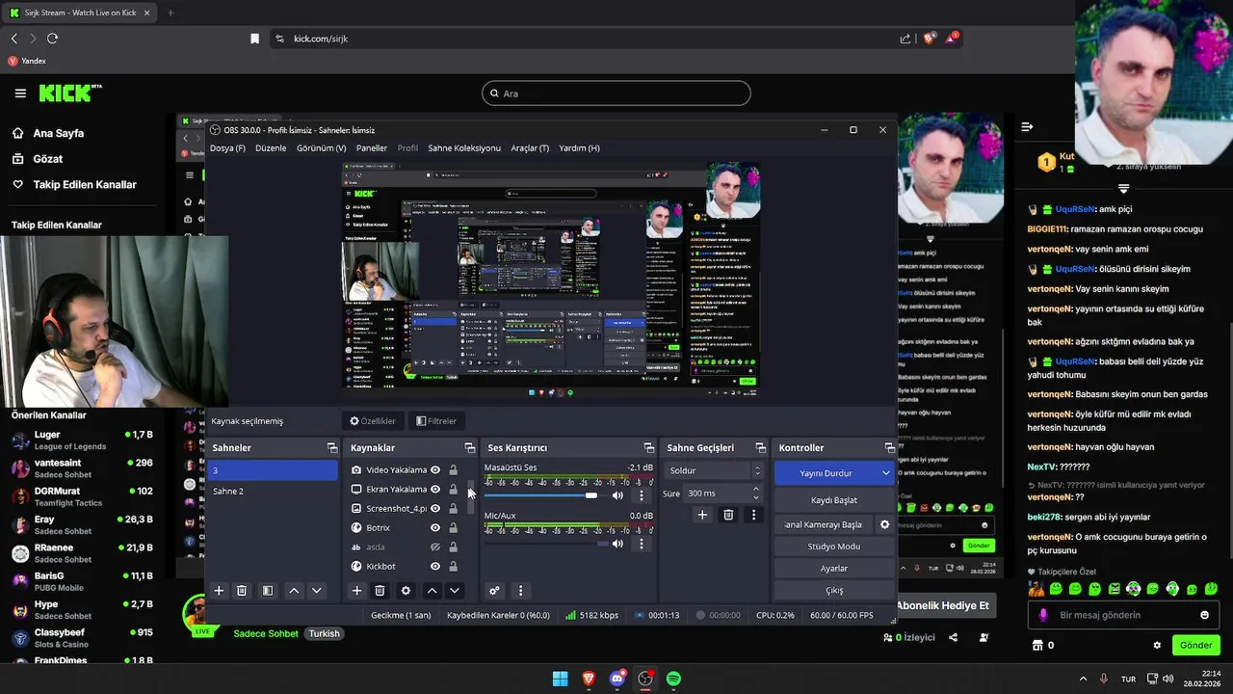Mute Mic/Aux speaker icon
This screenshot has height=694, width=1233.
pos(617,544)
